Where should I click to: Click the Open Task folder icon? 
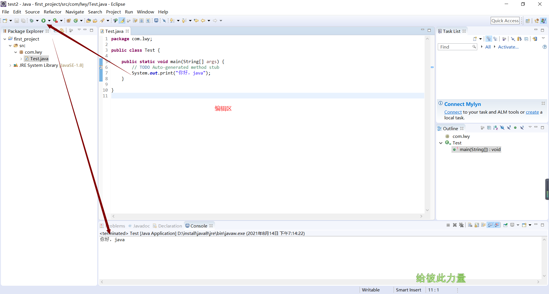(95, 21)
